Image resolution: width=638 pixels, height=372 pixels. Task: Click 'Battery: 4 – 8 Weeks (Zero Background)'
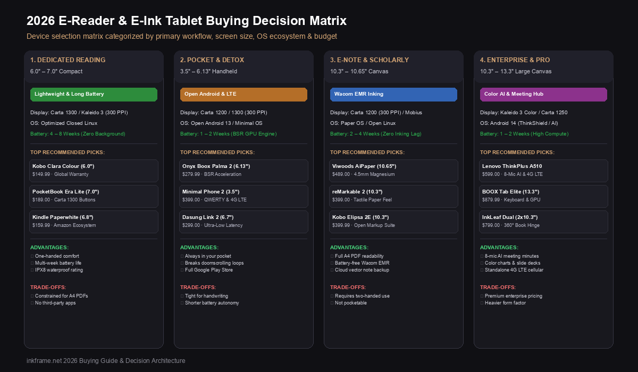click(x=78, y=134)
